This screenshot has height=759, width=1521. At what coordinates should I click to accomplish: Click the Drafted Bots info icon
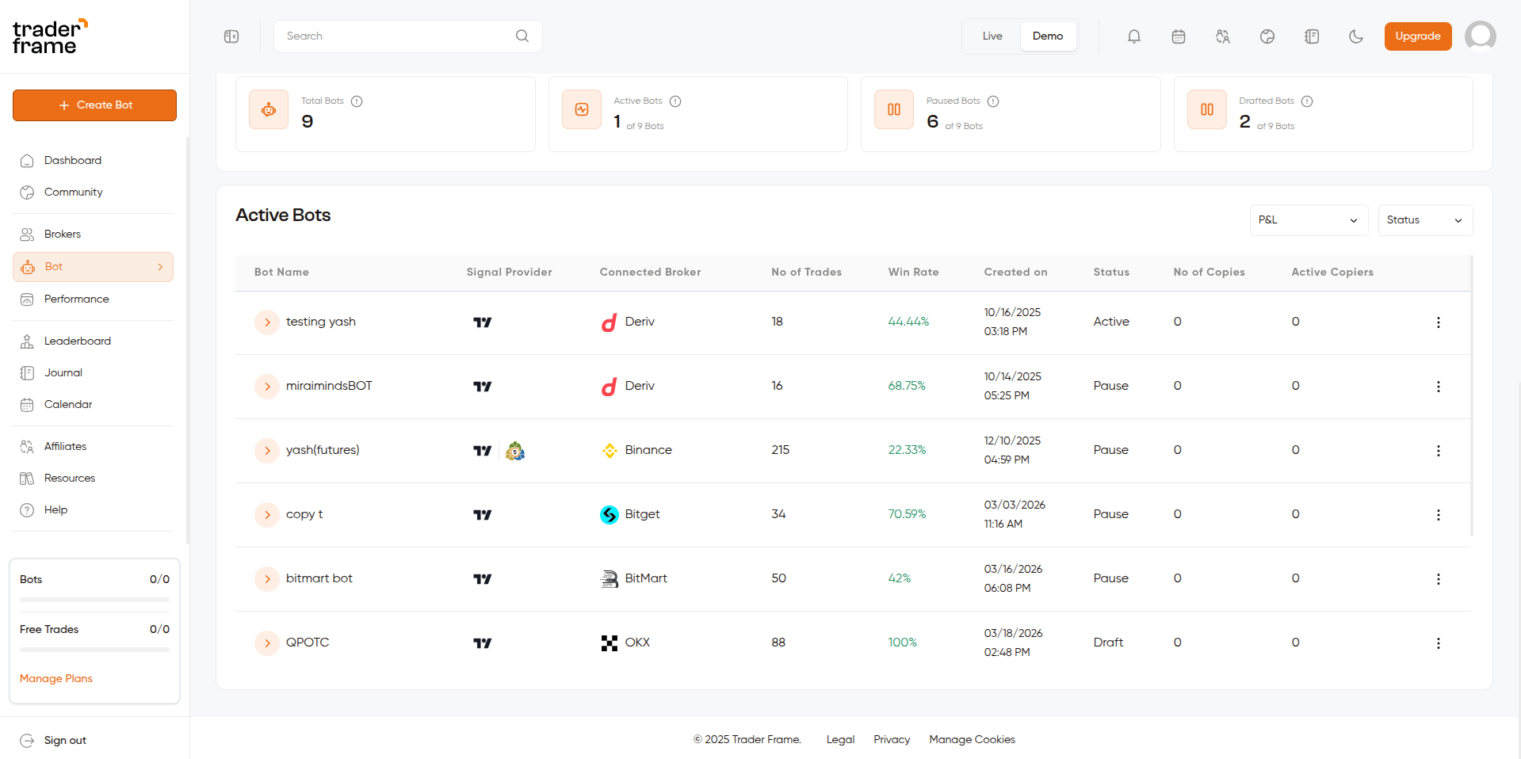(1307, 101)
